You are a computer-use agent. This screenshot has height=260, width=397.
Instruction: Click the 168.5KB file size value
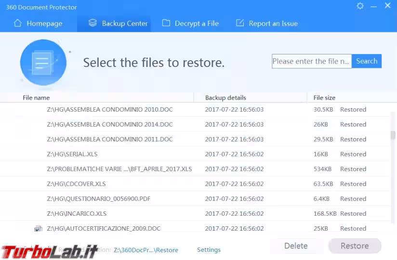click(x=325, y=213)
